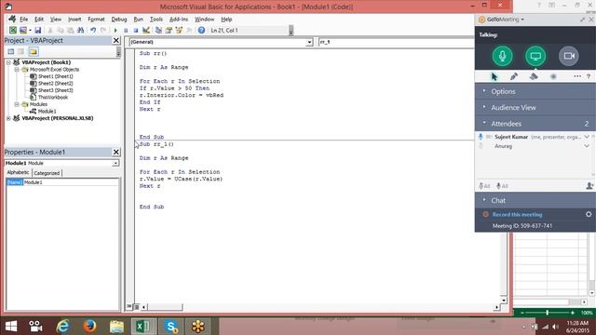
Task: Open the Tools menu
Action: (156, 20)
